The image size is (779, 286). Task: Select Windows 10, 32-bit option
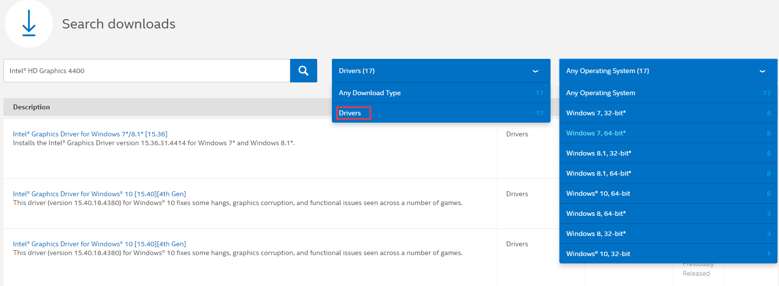tap(598, 254)
